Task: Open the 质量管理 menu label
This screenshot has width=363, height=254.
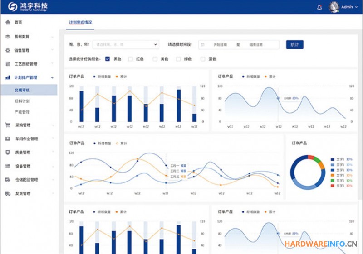Action: coord(23,152)
